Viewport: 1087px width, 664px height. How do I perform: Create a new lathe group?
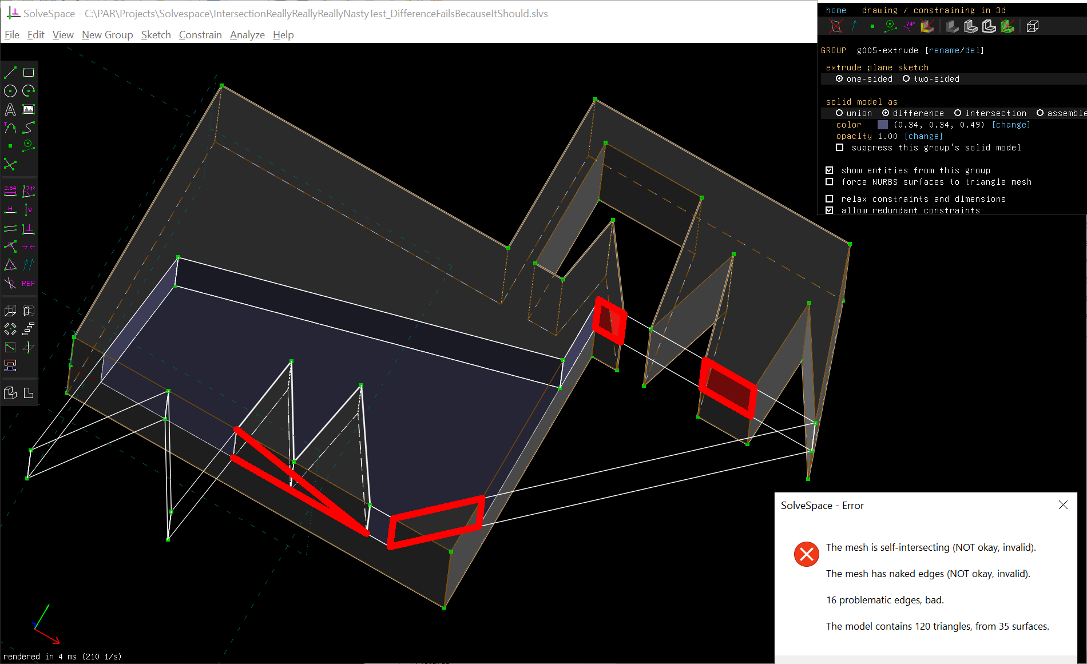click(29, 311)
